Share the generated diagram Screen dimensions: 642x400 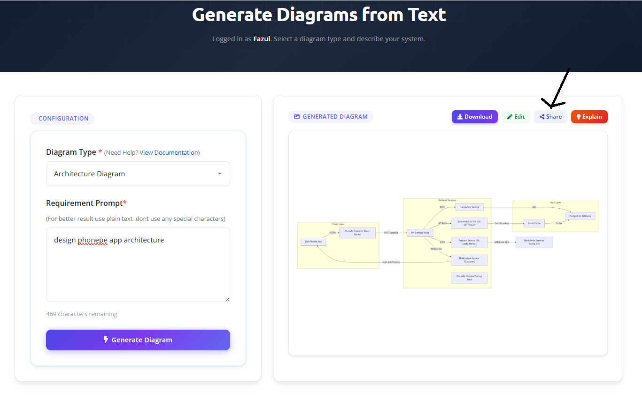click(x=550, y=117)
